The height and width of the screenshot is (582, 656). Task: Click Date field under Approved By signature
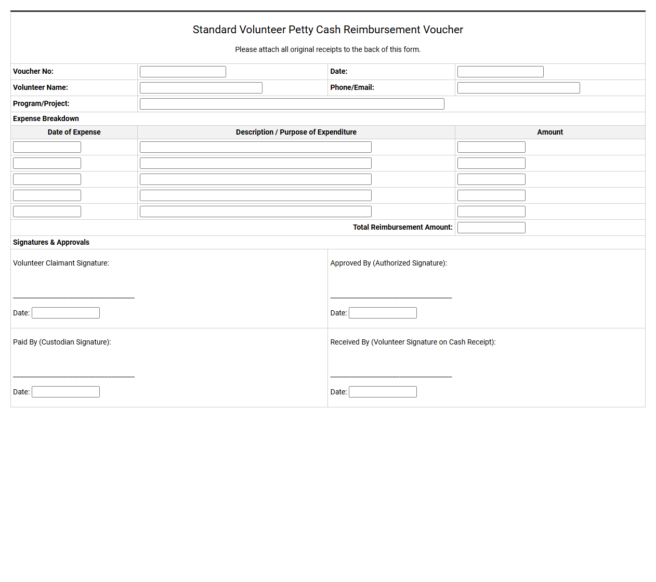[383, 313]
